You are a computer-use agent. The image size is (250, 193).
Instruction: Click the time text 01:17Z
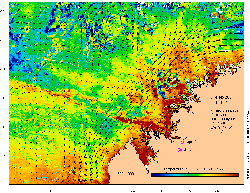pyautogui.click(x=221, y=102)
